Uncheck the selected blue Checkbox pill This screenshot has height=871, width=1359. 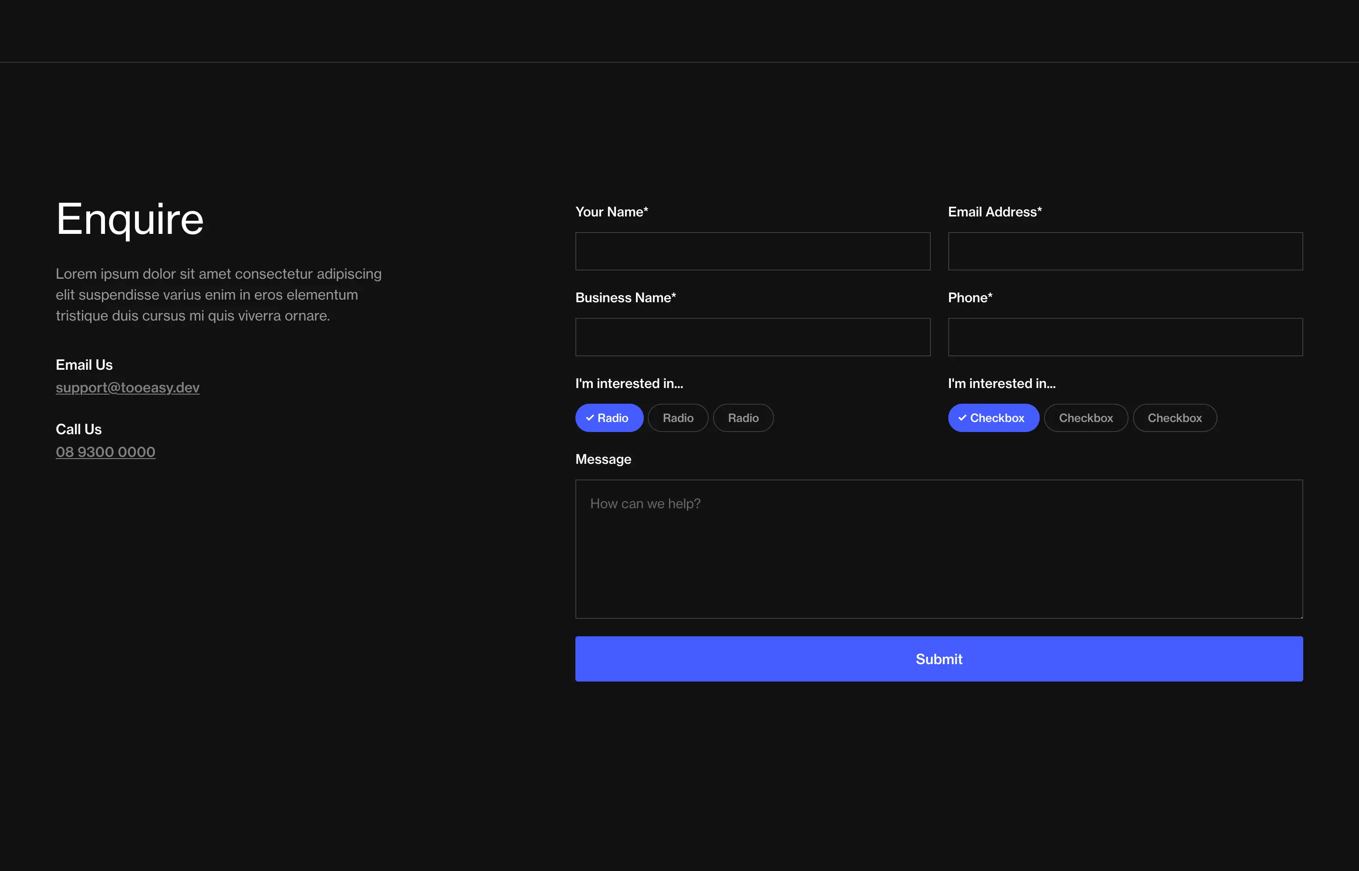coord(994,418)
